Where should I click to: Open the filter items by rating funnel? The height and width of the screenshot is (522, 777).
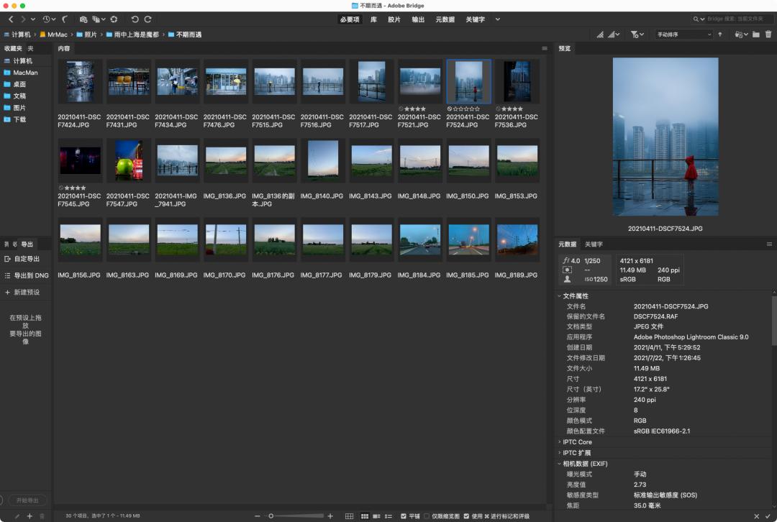[635, 35]
